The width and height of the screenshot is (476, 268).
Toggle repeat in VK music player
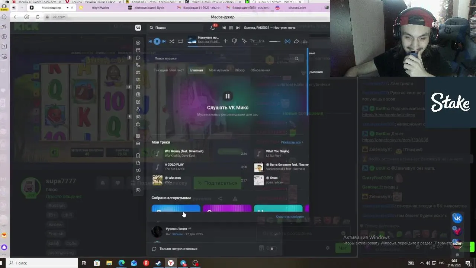pyautogui.click(x=181, y=41)
